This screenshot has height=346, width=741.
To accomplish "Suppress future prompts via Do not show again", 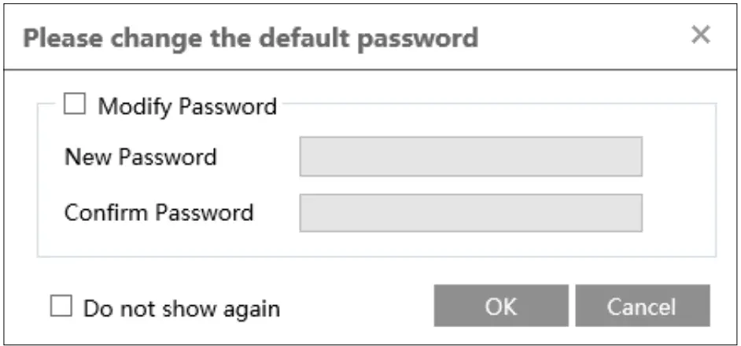I will (x=61, y=307).
